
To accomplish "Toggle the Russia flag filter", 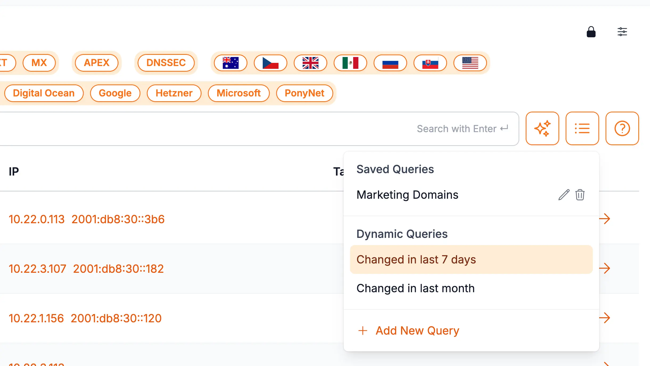I will click(x=390, y=63).
